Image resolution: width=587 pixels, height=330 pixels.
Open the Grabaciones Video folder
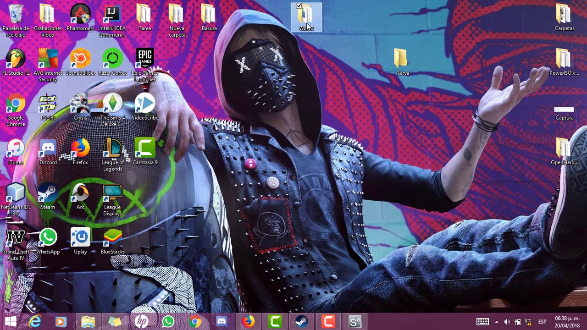click(x=48, y=20)
